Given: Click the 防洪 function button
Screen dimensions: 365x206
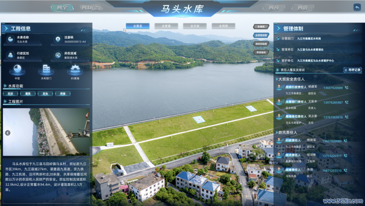Looking at the screenshot, I should [10, 94].
